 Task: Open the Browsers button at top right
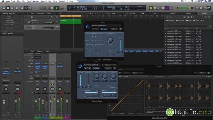pos(209,8)
